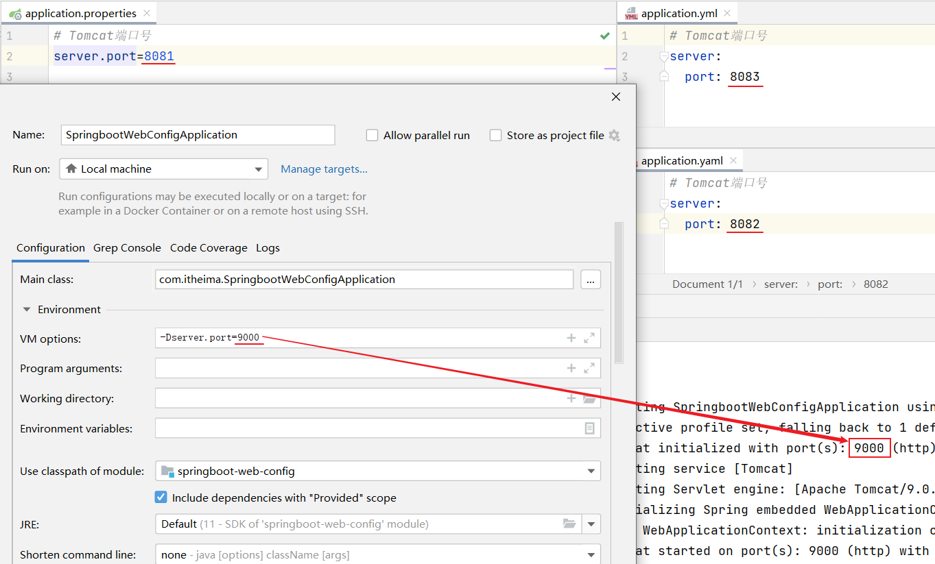Uncheck Include dependencies with Provided scope
Viewport: 935px width, 564px height.
pyautogui.click(x=161, y=498)
